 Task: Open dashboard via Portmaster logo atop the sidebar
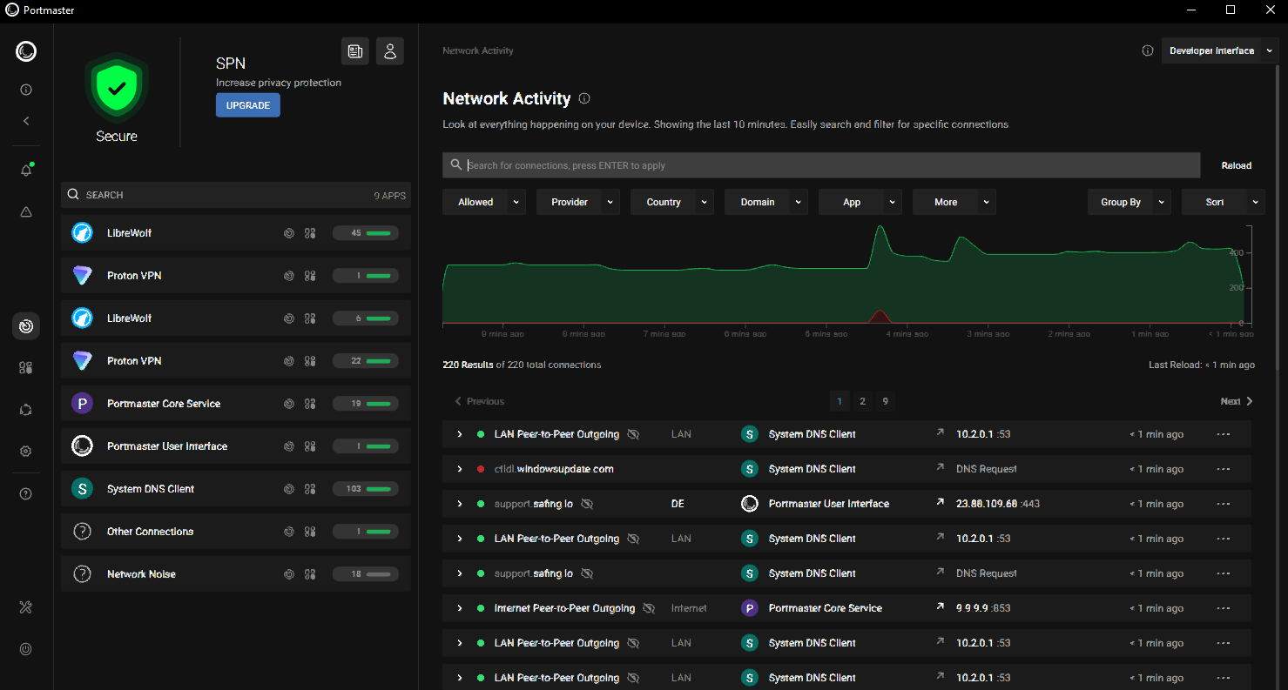tap(26, 51)
